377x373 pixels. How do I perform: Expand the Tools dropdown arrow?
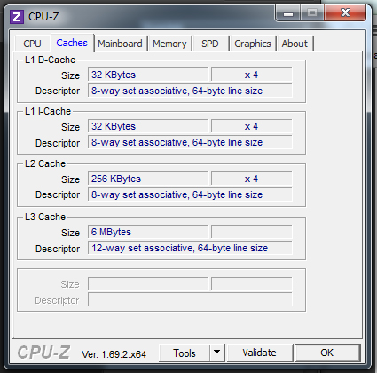click(x=217, y=353)
